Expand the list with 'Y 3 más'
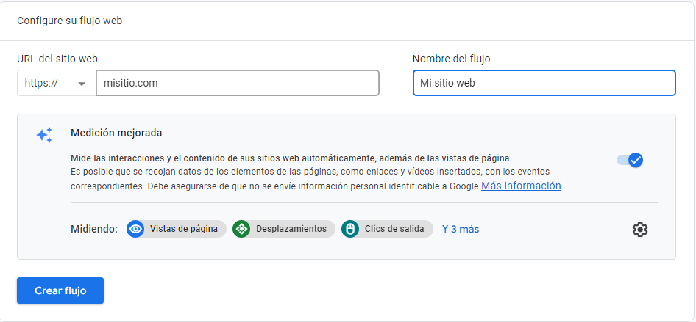This screenshot has width=696, height=322. [x=461, y=229]
